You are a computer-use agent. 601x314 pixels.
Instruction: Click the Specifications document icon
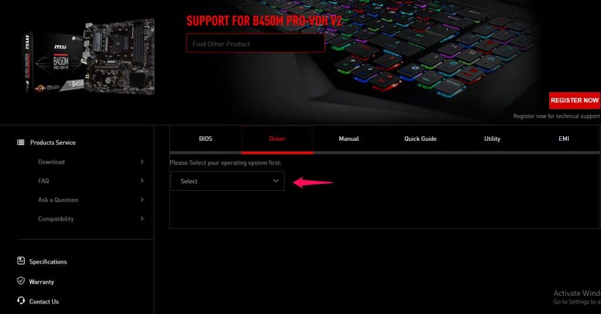point(21,262)
